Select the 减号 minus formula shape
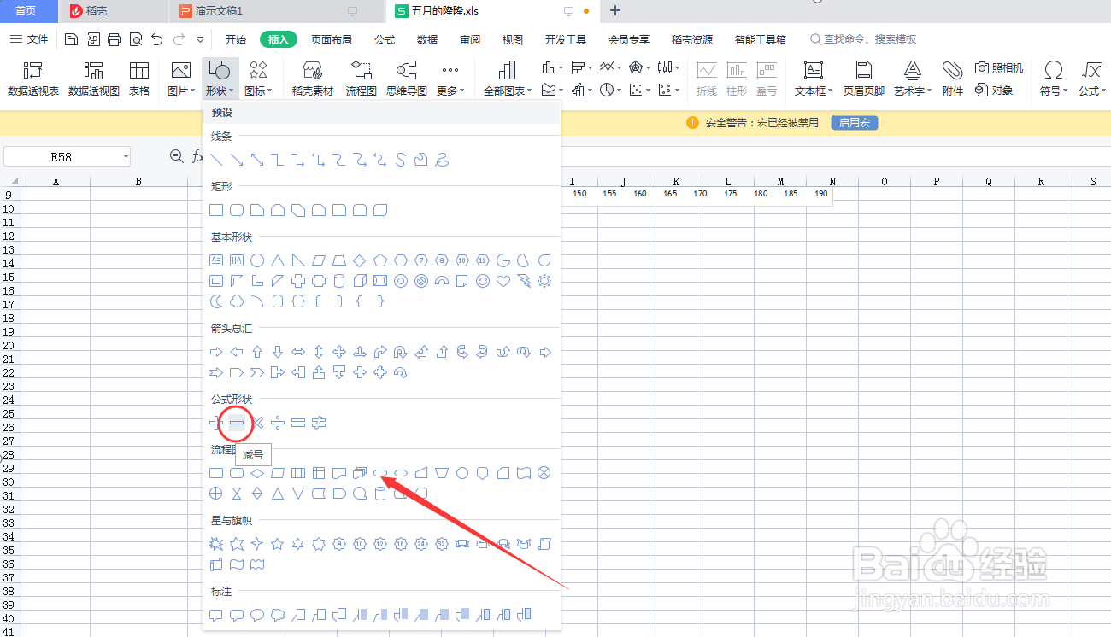Image resolution: width=1111 pixels, height=637 pixels. coord(236,422)
